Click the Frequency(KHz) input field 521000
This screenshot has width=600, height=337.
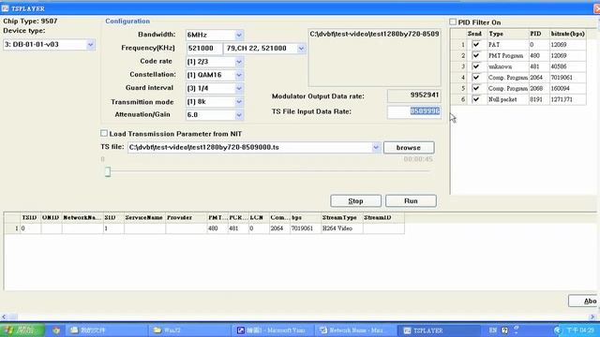pos(204,49)
